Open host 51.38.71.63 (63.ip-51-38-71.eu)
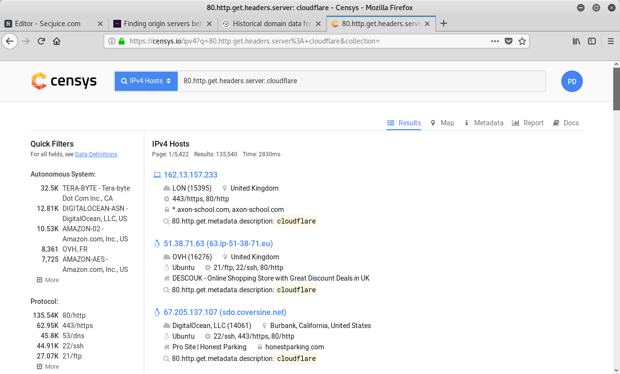 coord(218,244)
